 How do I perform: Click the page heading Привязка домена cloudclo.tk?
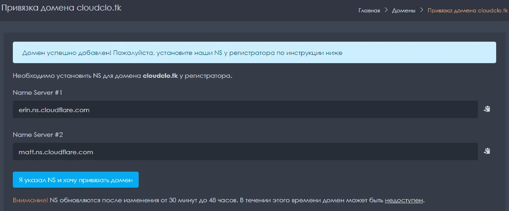[x=61, y=8]
